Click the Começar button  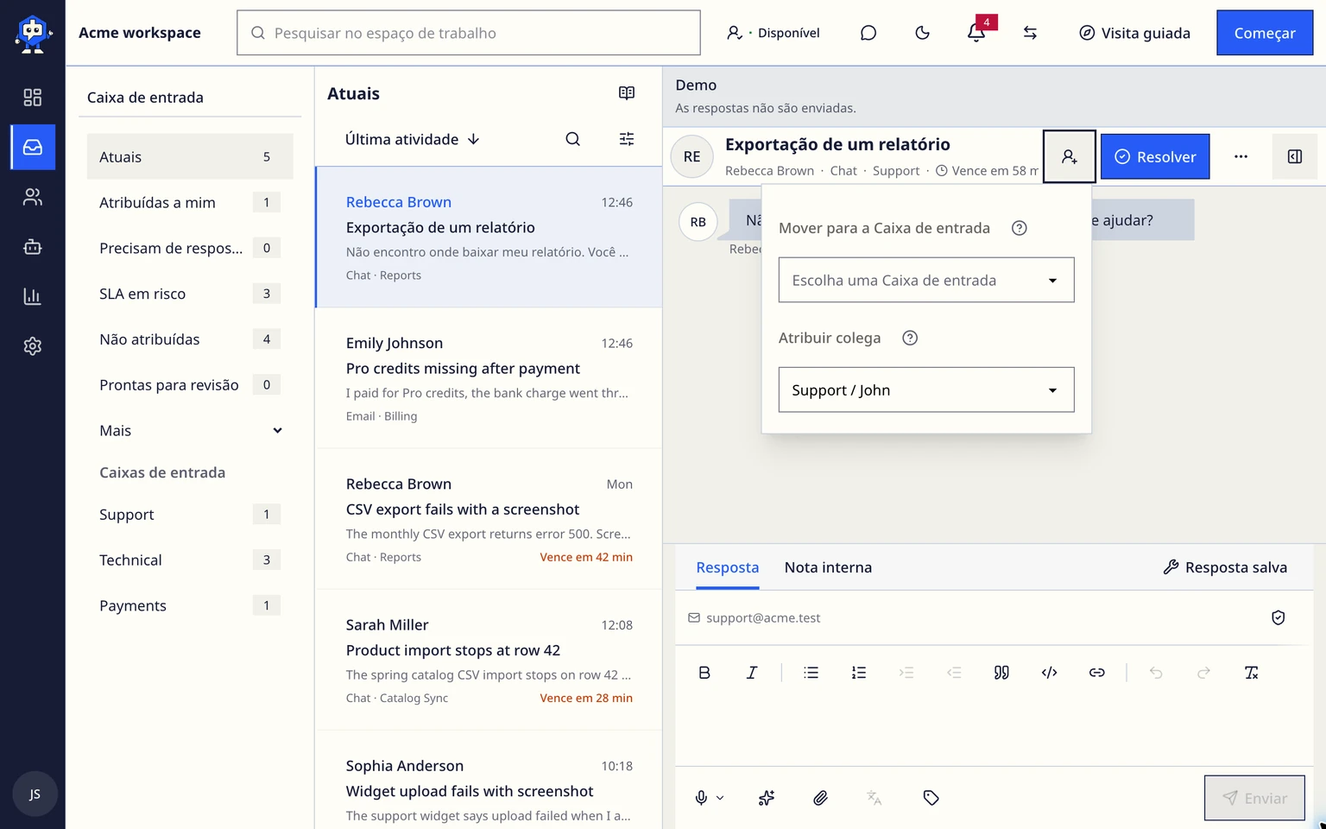coord(1265,33)
